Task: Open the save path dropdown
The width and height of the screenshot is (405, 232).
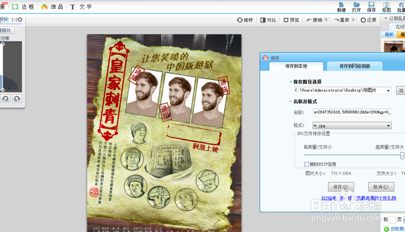Action: (388, 90)
